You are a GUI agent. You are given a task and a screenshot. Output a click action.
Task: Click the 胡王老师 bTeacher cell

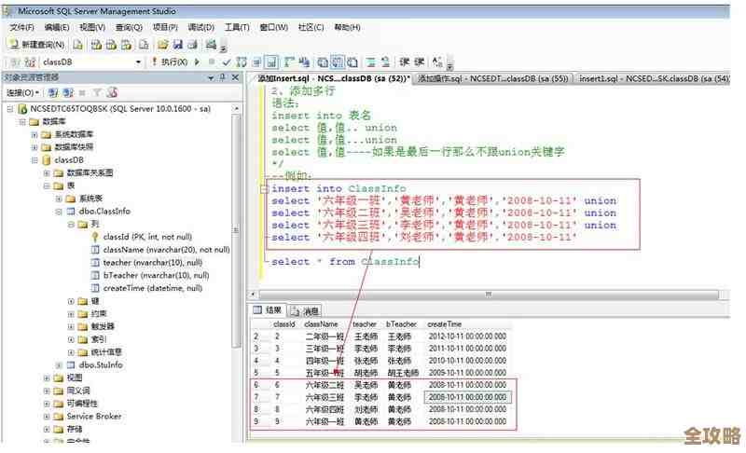403,373
